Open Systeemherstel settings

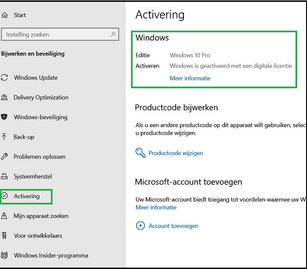33,176
